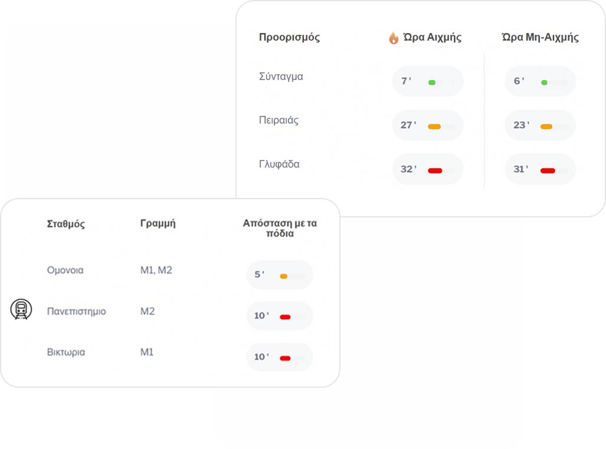Click the Απόσταση με τα πόδια header

point(280,228)
